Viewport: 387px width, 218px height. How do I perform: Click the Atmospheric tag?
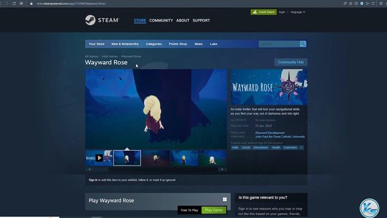(261, 148)
